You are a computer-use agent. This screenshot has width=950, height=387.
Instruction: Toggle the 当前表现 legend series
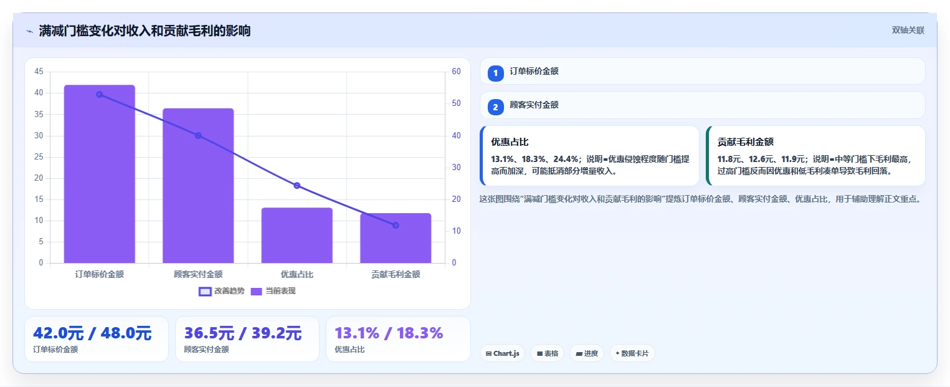click(273, 291)
